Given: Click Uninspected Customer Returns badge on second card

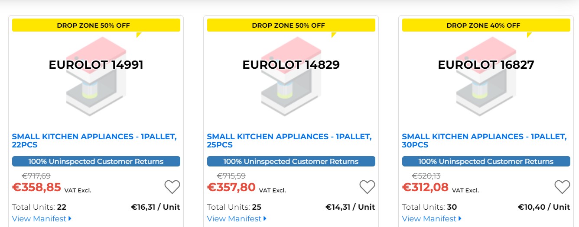Looking at the screenshot, I should coord(291,161).
